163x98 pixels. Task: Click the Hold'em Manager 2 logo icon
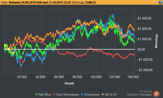(x=156, y=93)
